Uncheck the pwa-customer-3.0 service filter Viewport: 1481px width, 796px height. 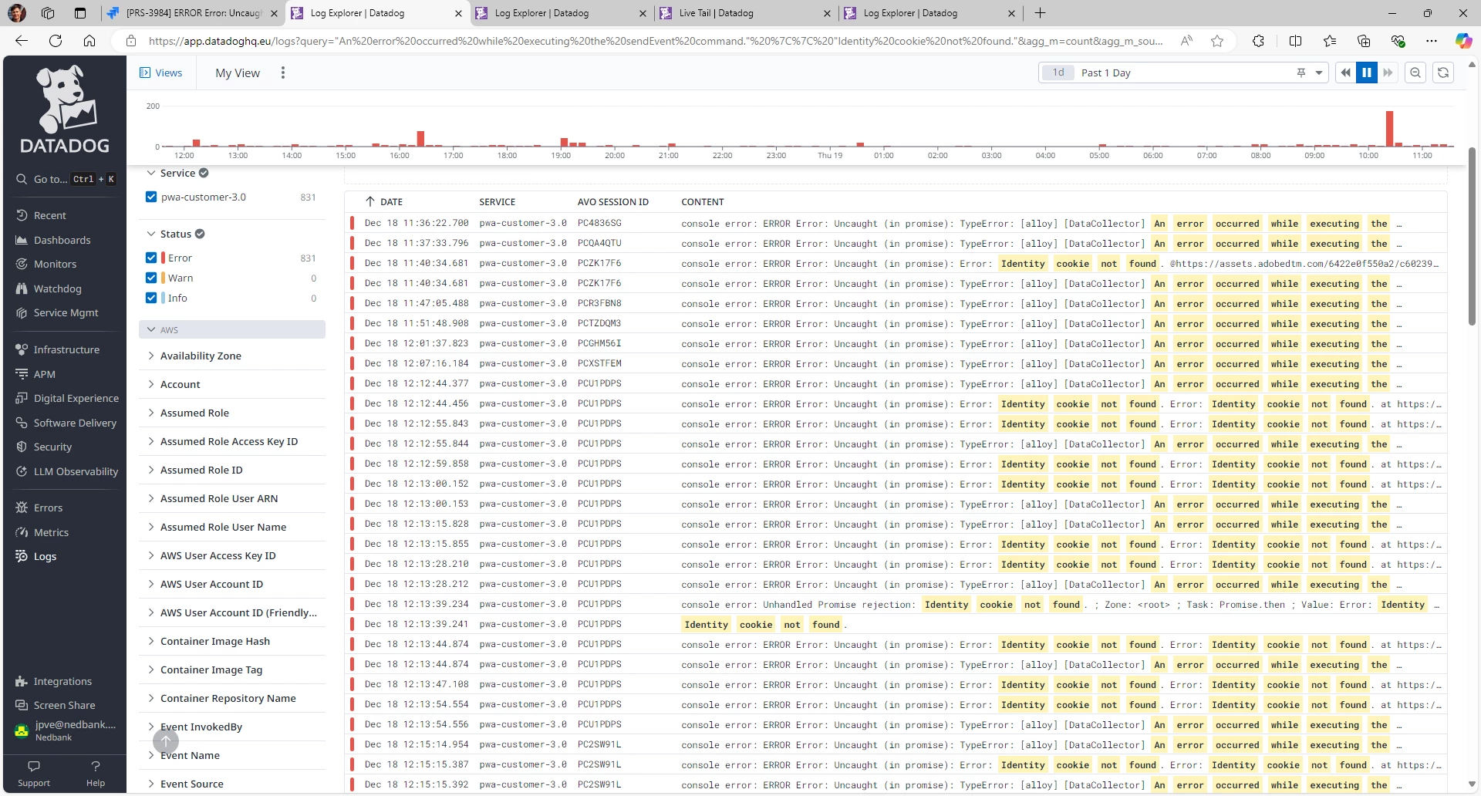coord(151,197)
